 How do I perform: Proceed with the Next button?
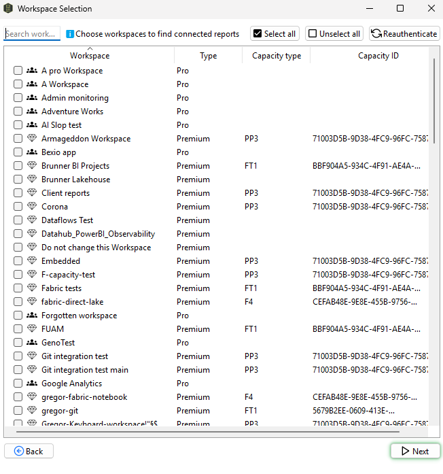[415, 451]
